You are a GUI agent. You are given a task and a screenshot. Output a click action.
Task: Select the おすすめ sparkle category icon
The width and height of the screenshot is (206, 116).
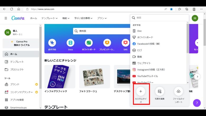(52, 43)
